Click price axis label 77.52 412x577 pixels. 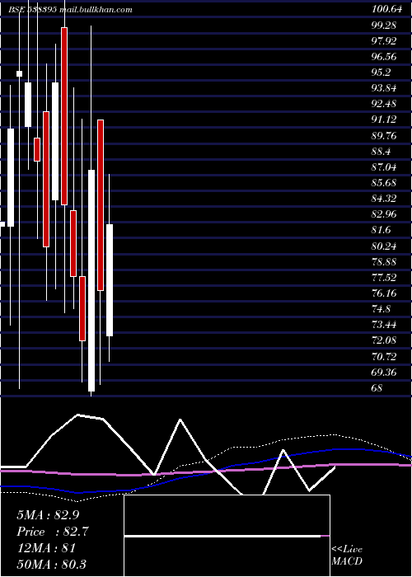[x=384, y=278]
